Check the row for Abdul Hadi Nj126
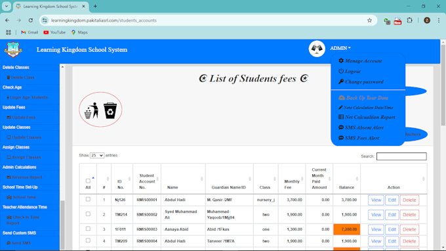Viewport: 446px width, 251px height. [x=88, y=200]
